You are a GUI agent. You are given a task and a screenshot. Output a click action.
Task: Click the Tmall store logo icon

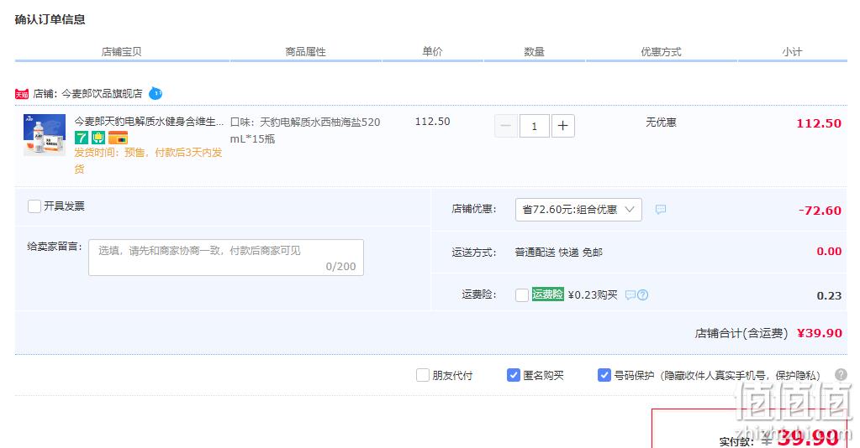point(21,94)
